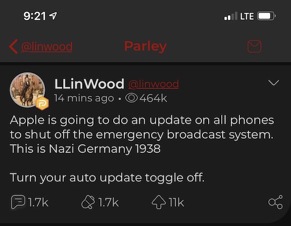Tap the LLinWood display name

click(89, 84)
